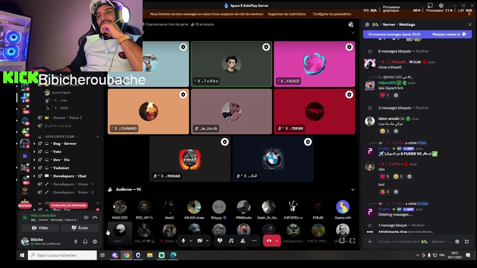The width and height of the screenshot is (477, 268).
Task: Toggle laughing reaction 2 on cbn message
Action: coord(398,176)
